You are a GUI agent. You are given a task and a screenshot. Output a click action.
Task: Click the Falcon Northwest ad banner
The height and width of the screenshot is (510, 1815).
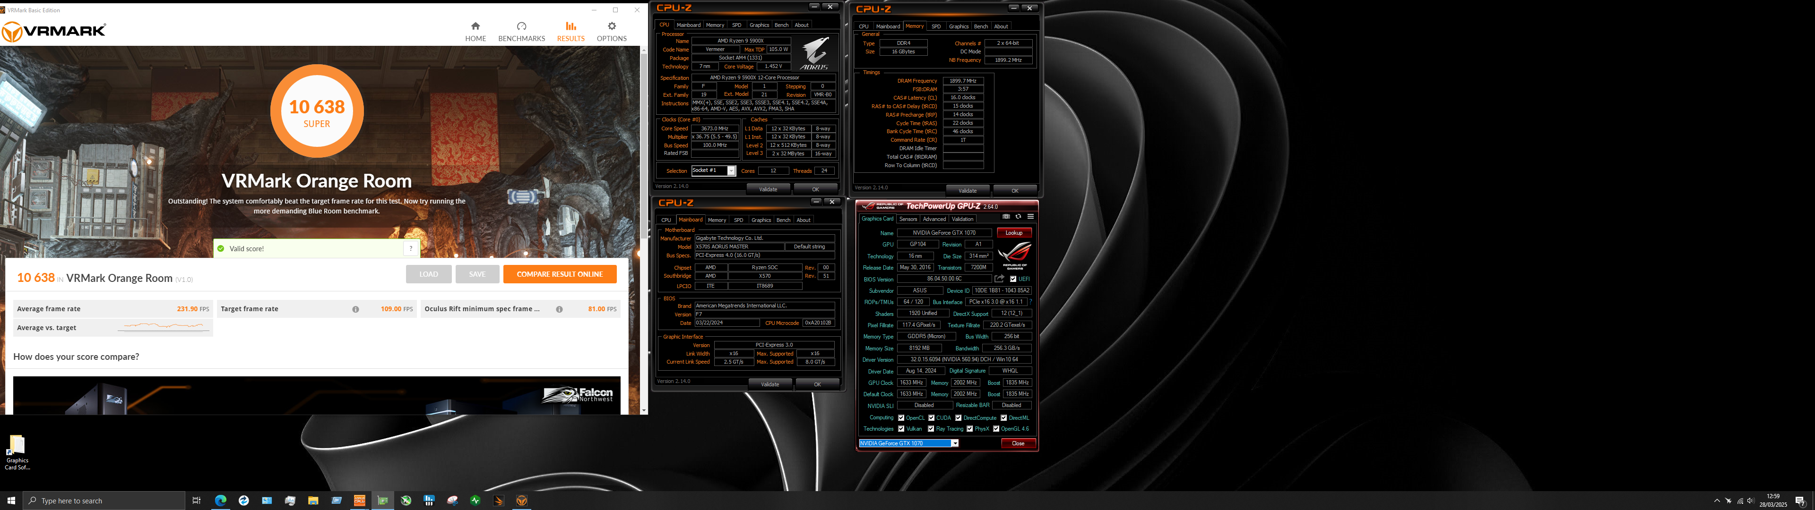[316, 395]
